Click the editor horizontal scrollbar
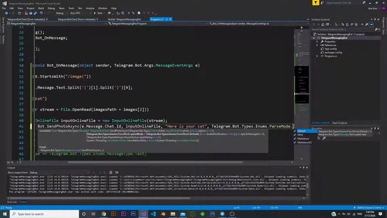 point(155,162)
